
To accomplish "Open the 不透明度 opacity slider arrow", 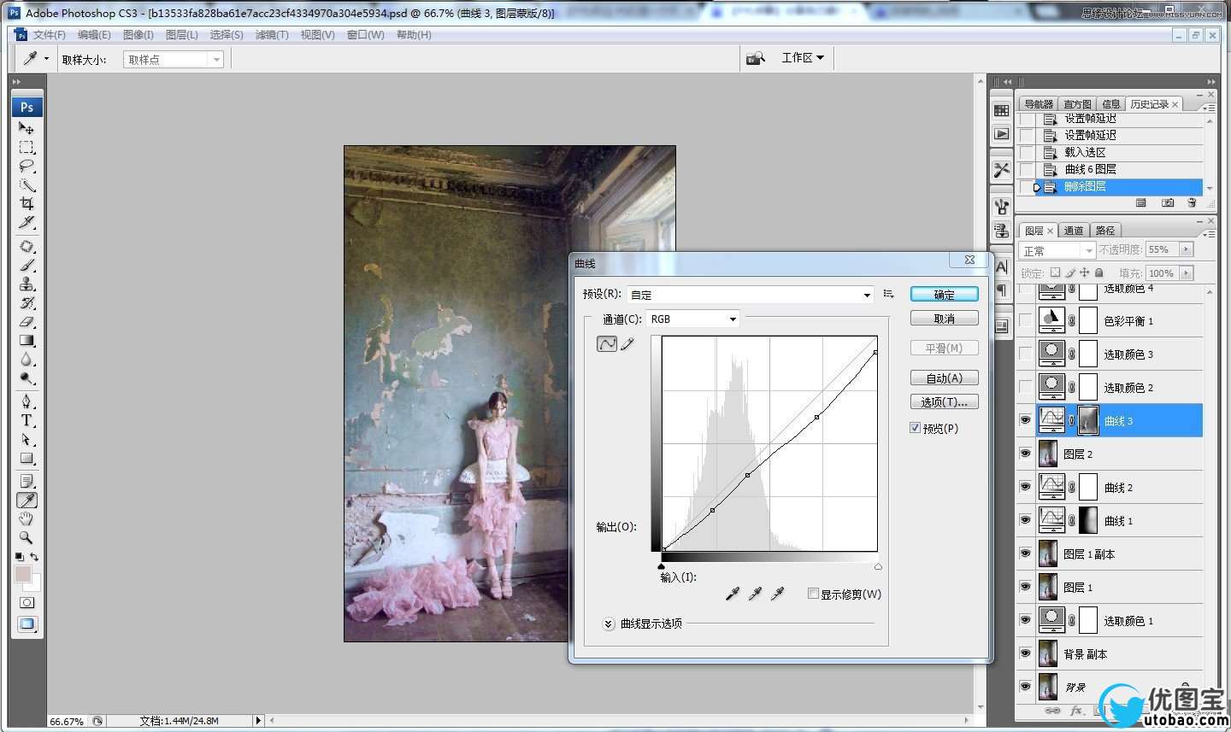I will tap(1186, 249).
